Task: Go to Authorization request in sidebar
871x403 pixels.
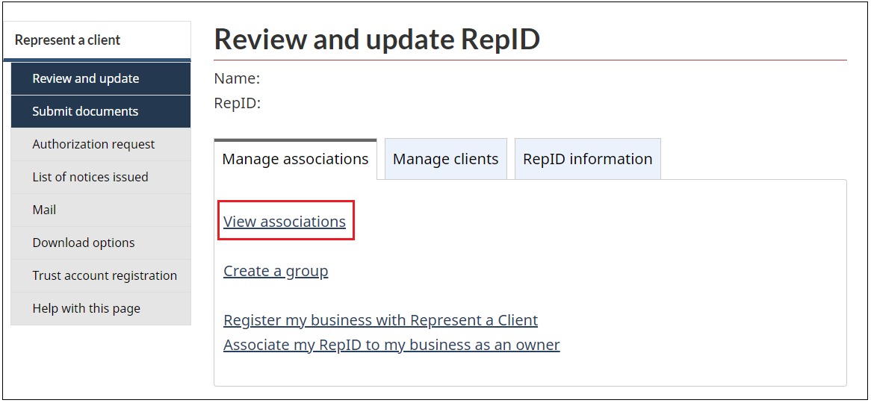Action: (101, 144)
